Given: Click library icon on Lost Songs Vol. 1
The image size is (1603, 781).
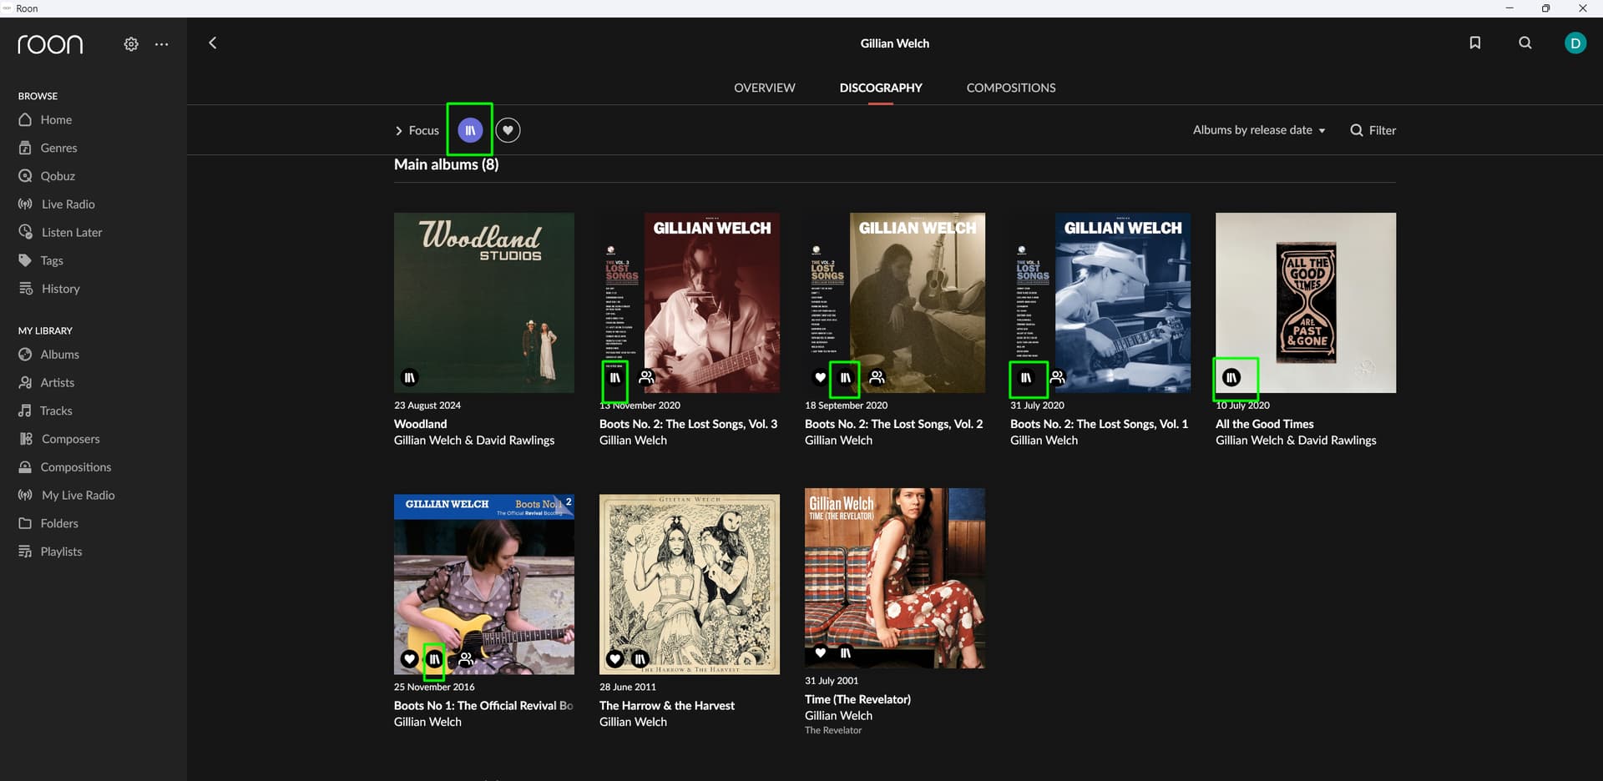Looking at the screenshot, I should tap(1026, 377).
